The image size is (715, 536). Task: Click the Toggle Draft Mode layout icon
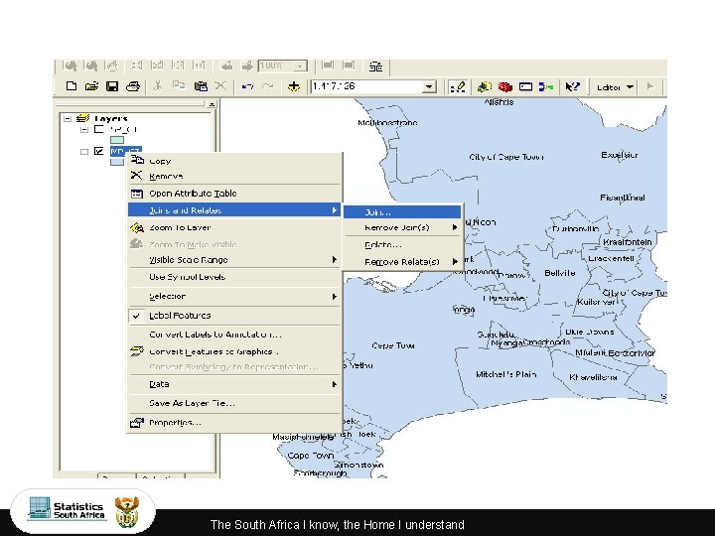[328, 66]
